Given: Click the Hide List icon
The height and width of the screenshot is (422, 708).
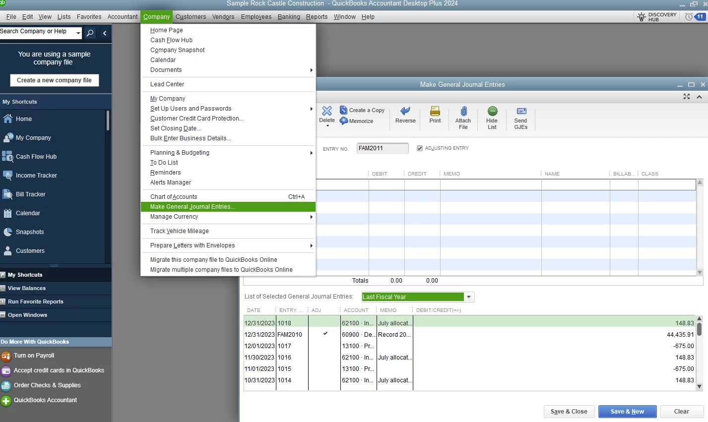Looking at the screenshot, I should [492, 111].
